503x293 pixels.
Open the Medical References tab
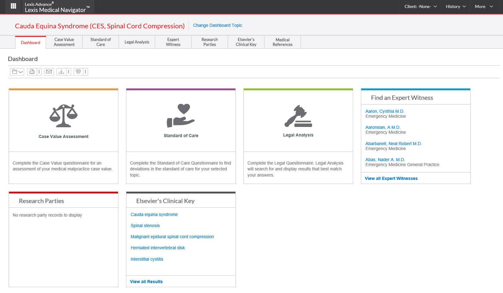(283, 42)
